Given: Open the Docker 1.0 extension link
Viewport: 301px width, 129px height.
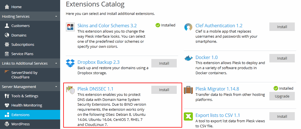Looking at the screenshot, I should (x=206, y=57).
